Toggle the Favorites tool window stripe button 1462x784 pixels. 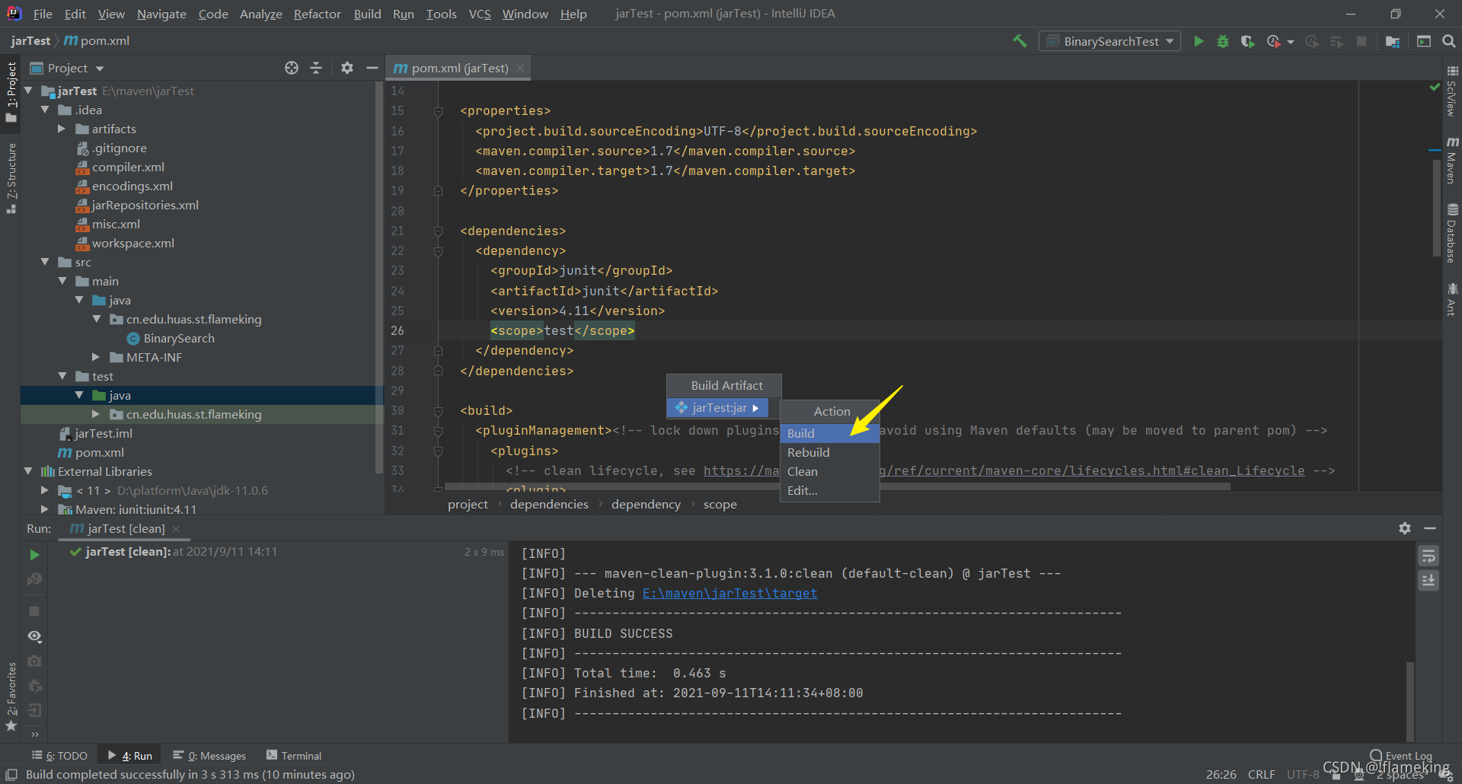[11, 696]
